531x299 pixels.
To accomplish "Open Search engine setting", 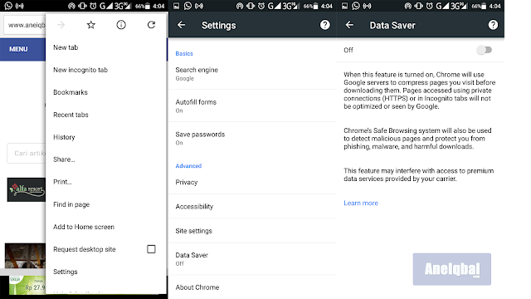I will [x=252, y=74].
